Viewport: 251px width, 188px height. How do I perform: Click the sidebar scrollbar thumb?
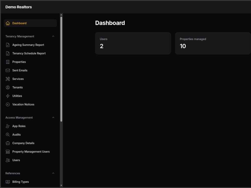click(x=61, y=69)
